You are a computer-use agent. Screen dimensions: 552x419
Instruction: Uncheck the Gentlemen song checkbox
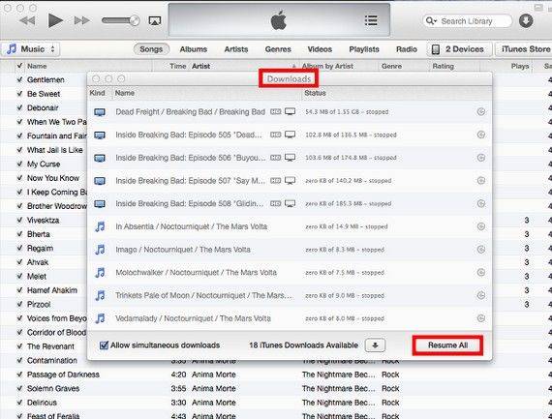pyautogui.click(x=19, y=80)
